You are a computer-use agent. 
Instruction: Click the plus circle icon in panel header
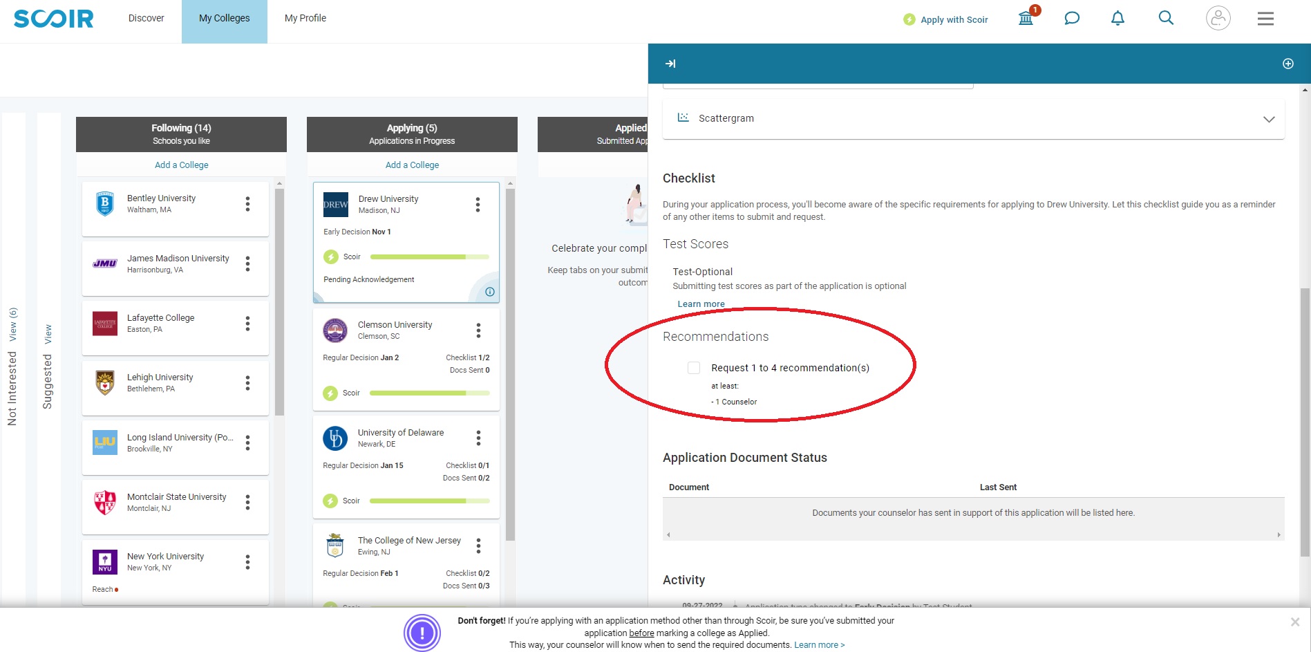(x=1288, y=64)
